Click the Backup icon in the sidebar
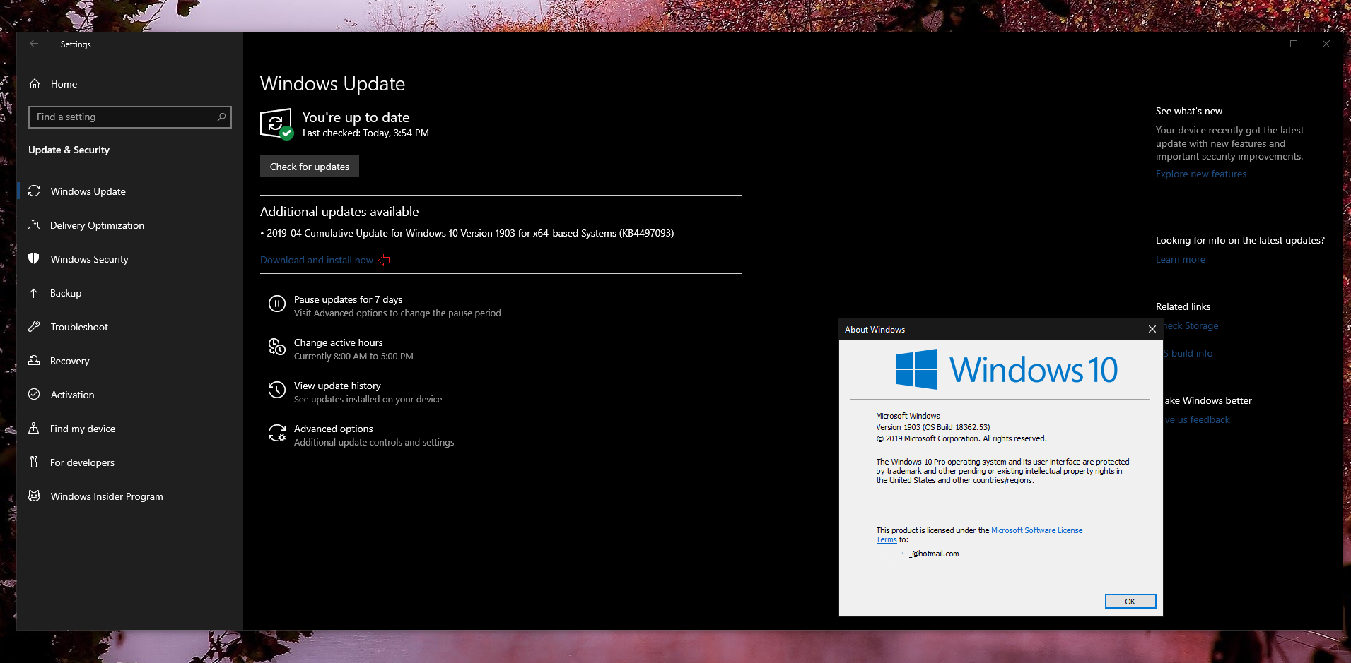This screenshot has height=663, width=1351. pos(35,292)
